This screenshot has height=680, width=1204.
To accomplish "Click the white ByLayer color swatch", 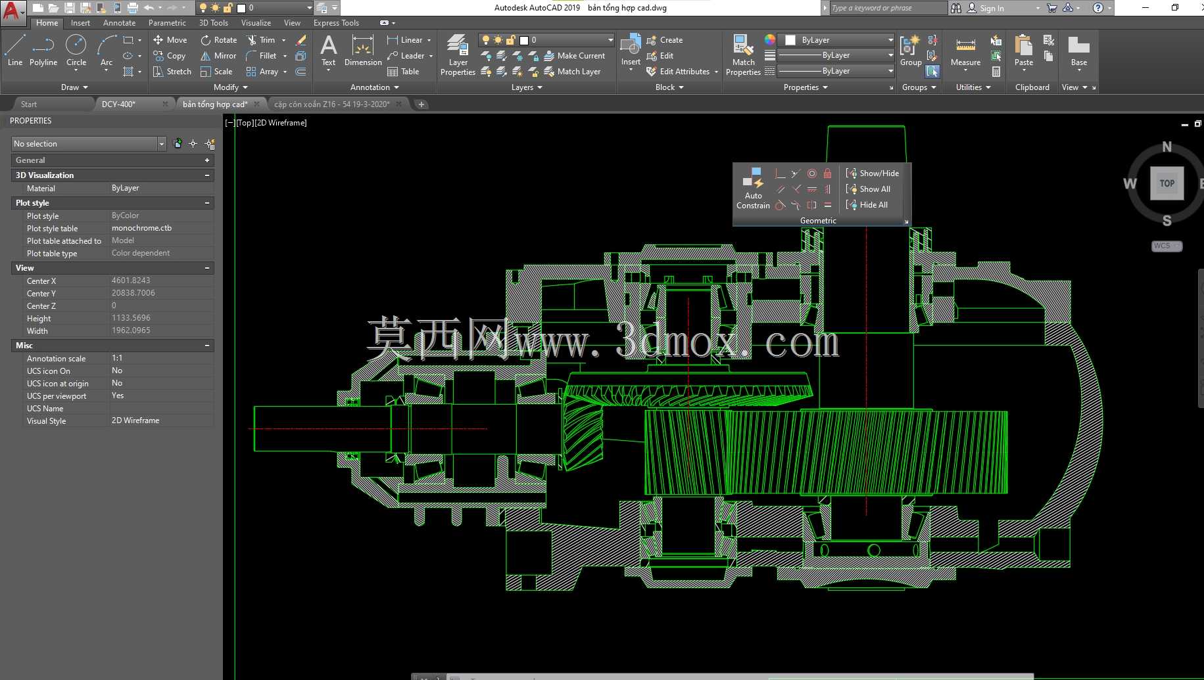I will [x=791, y=40].
